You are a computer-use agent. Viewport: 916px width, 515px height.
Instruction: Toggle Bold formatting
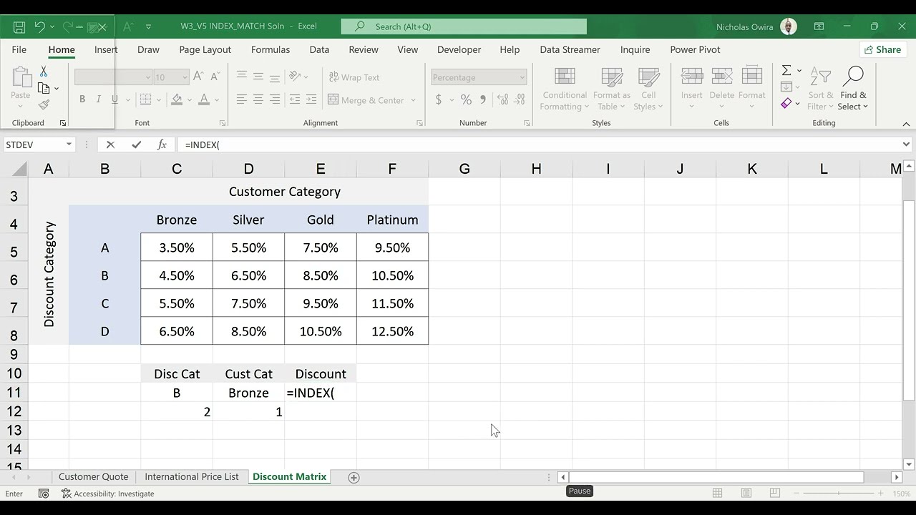coord(82,99)
